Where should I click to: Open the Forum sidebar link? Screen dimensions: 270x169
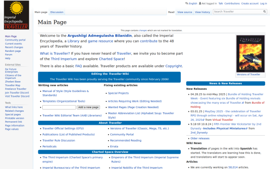(9, 55)
